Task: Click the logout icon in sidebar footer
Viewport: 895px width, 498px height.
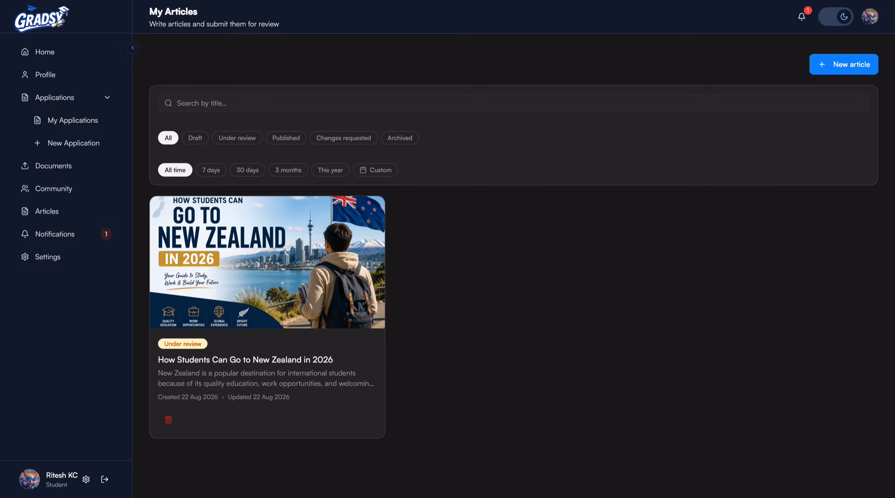Action: [105, 479]
